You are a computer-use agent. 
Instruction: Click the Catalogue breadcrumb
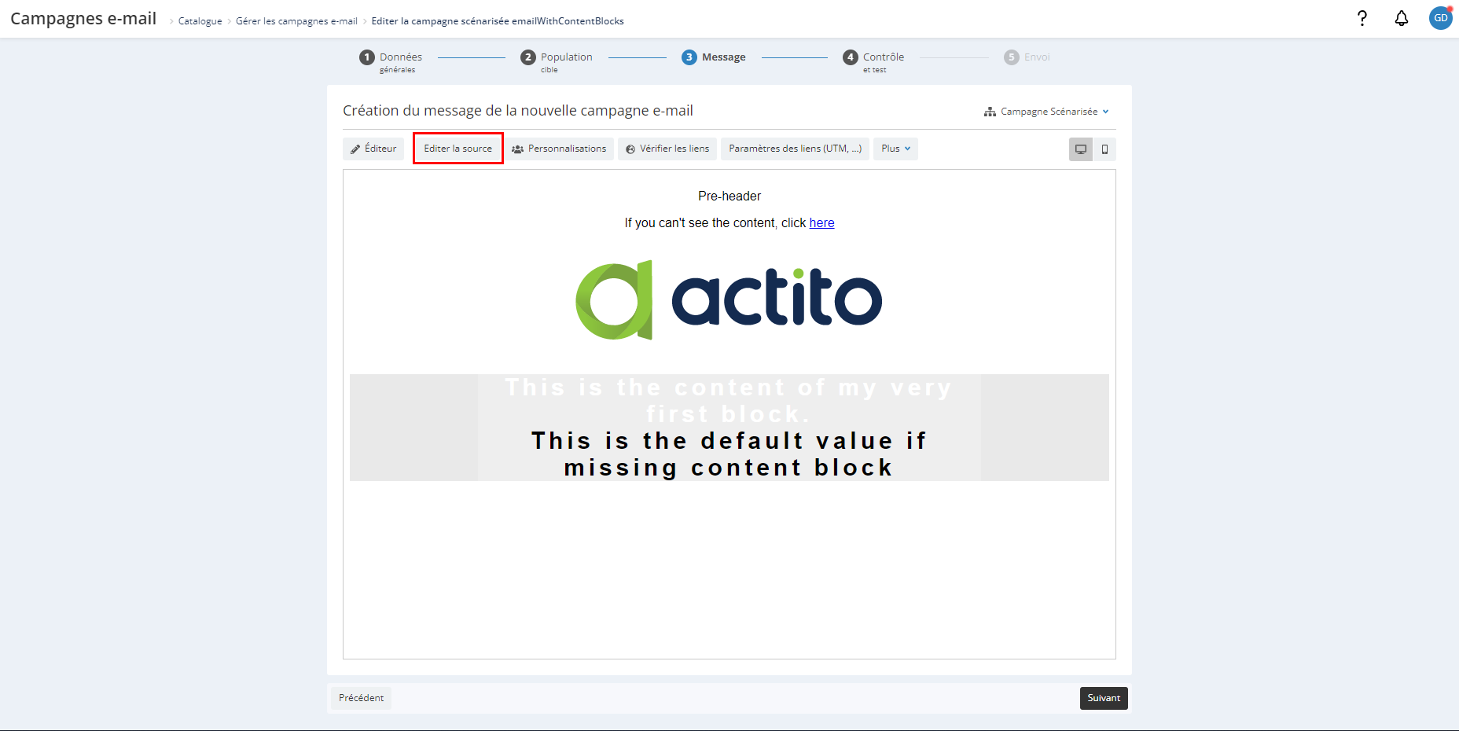(200, 21)
